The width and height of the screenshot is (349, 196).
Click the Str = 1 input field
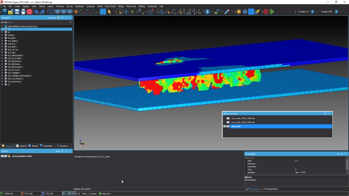click(65, 193)
